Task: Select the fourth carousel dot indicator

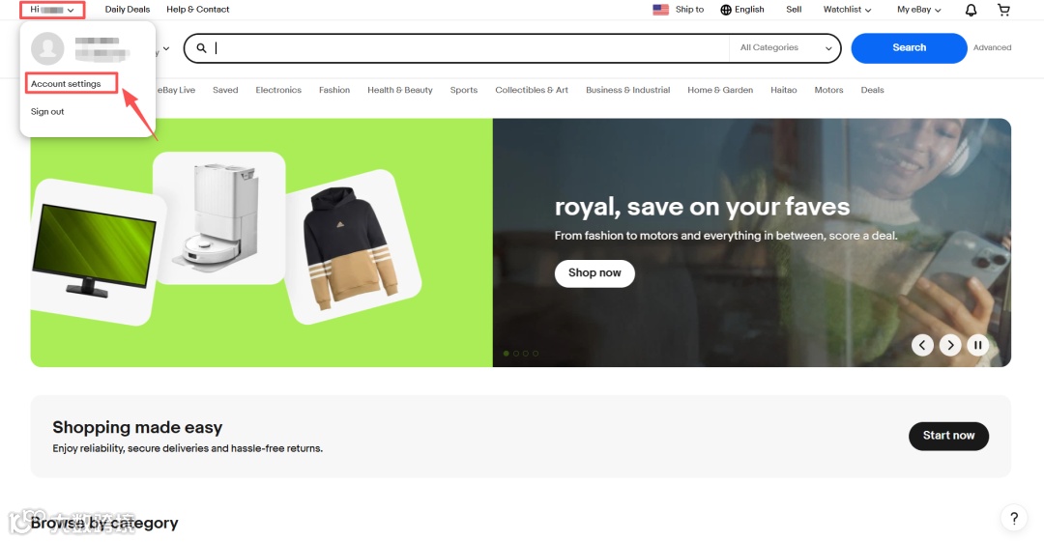Action: [x=536, y=354]
